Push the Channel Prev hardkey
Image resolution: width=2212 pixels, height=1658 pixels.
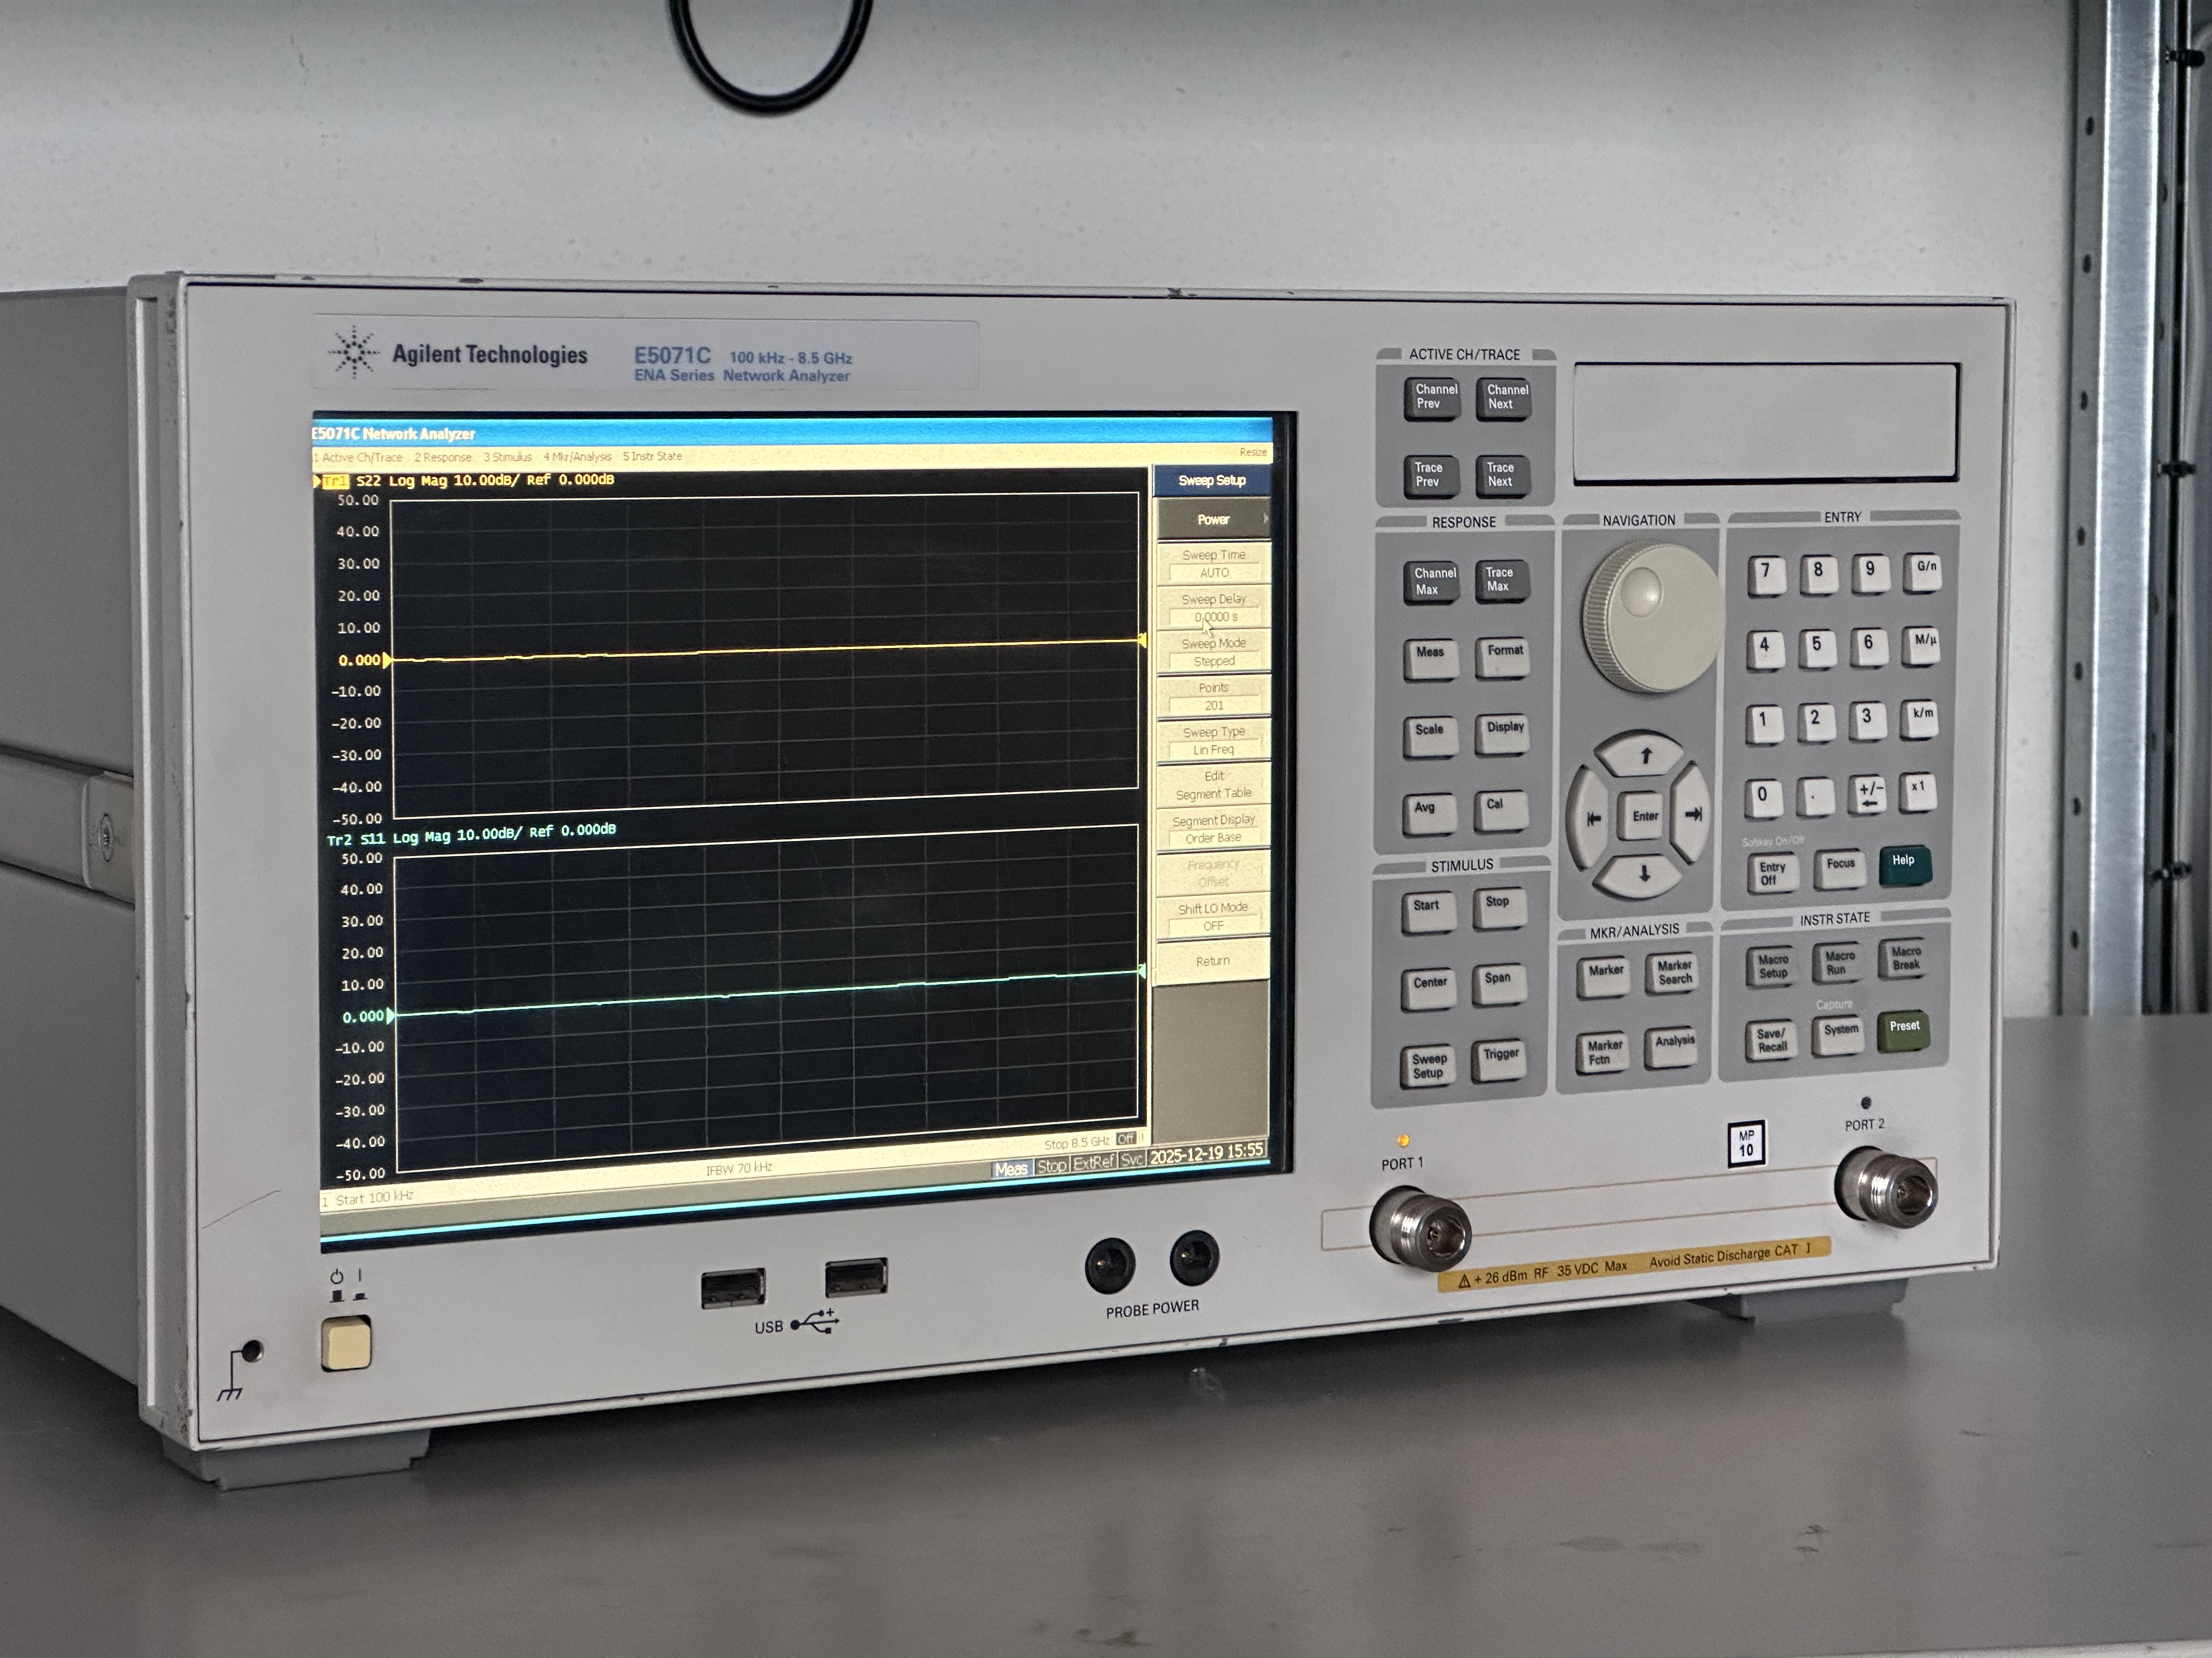pos(1433,398)
